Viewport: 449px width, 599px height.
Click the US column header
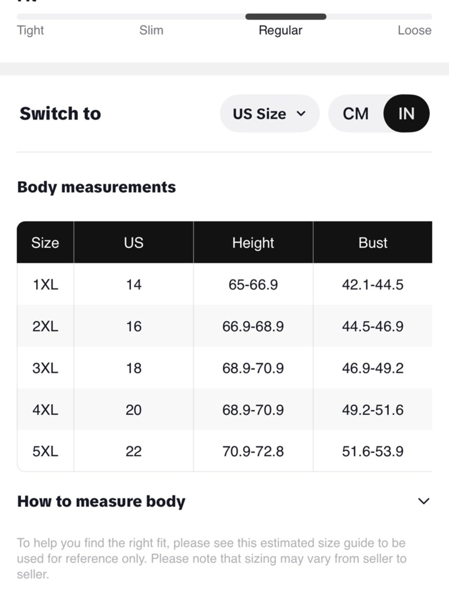pyautogui.click(x=134, y=243)
